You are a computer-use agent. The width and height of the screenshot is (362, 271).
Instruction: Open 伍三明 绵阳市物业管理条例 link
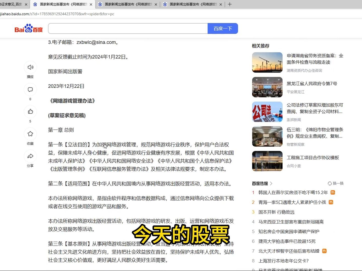tap(315, 133)
